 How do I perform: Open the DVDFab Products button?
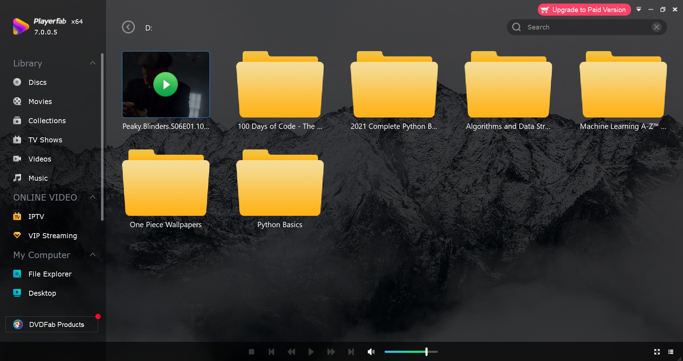[x=52, y=324]
